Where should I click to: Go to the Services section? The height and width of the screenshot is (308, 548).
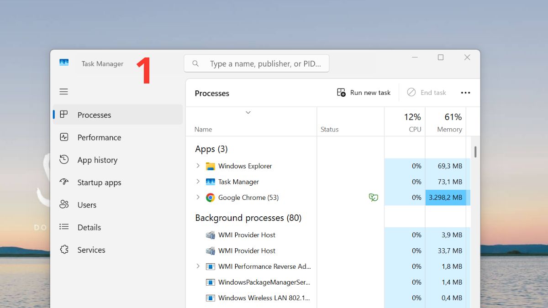(x=91, y=250)
